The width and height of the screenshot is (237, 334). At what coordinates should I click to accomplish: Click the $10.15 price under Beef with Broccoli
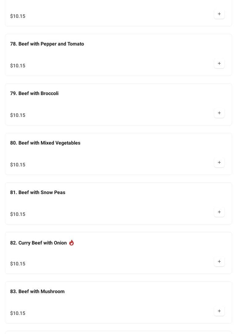coord(18,115)
